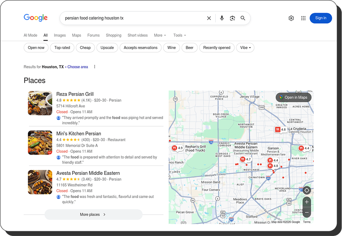Toggle the Wine filter chip
This screenshot has height=236, width=342.
point(171,48)
